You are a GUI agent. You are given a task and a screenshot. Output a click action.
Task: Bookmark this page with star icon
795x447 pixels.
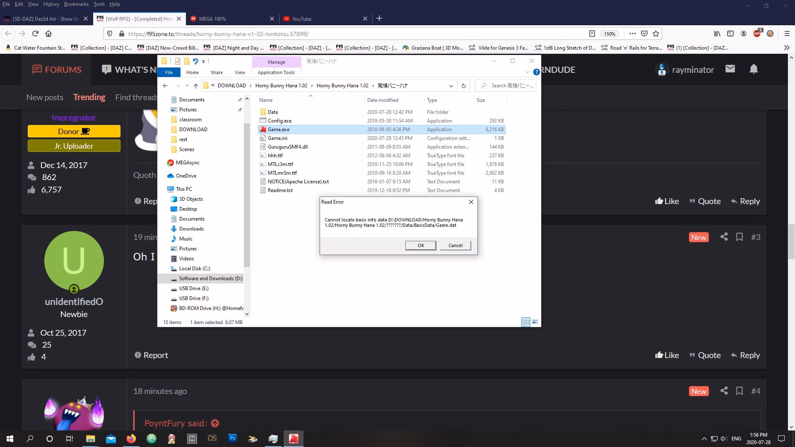click(656, 34)
